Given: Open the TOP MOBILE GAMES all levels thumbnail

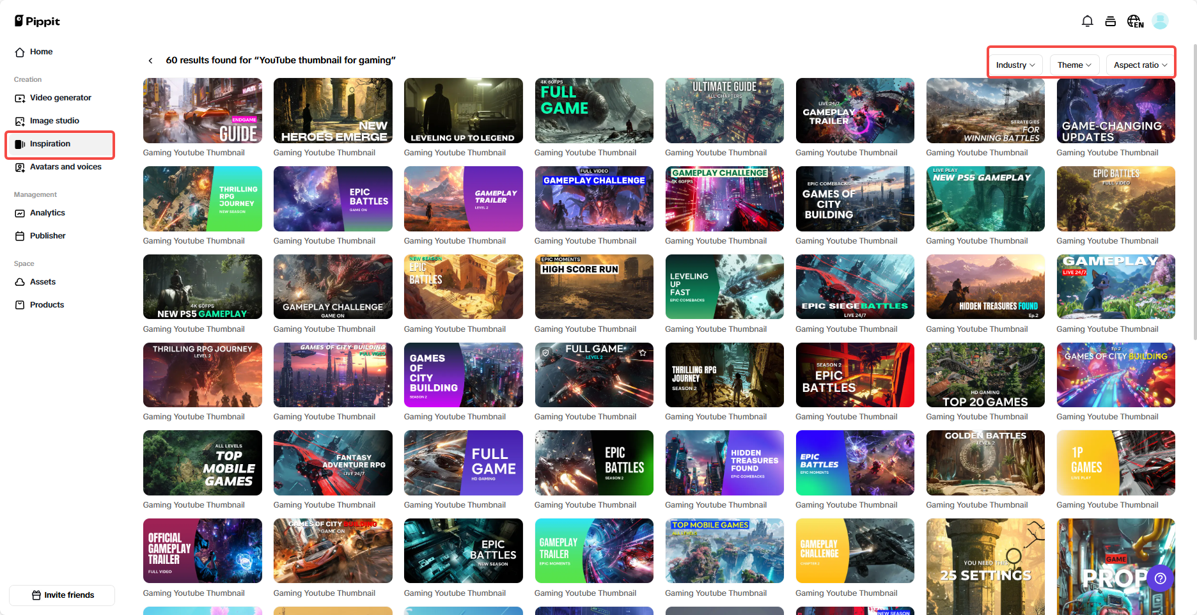Looking at the screenshot, I should pyautogui.click(x=203, y=463).
